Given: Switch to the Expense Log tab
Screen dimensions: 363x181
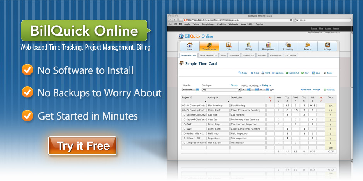Looking at the screenshot, I should (x=248, y=55).
